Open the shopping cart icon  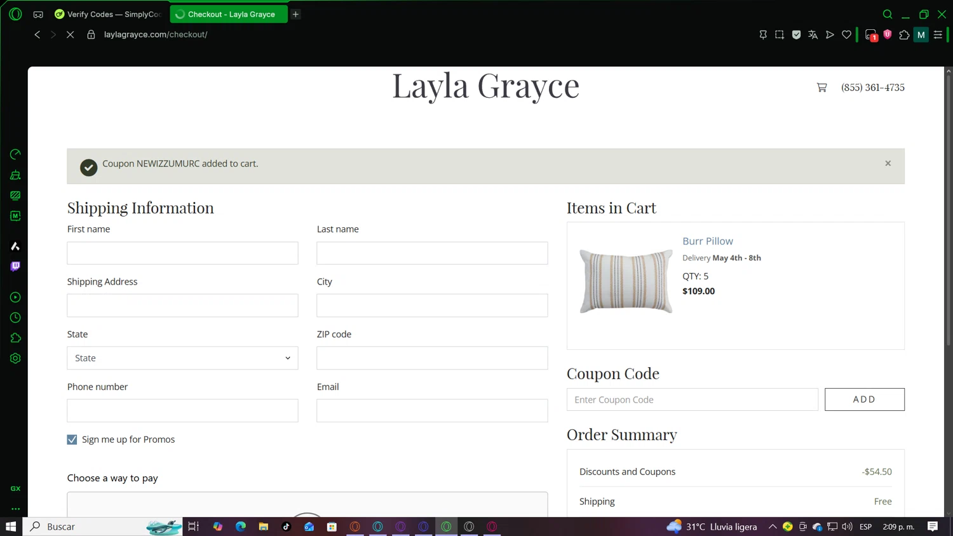click(821, 88)
